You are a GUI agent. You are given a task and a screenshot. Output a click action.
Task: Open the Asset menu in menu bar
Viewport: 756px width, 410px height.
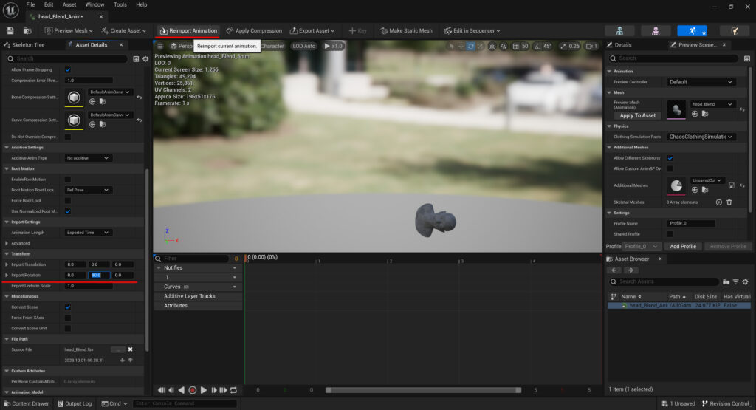[69, 4]
